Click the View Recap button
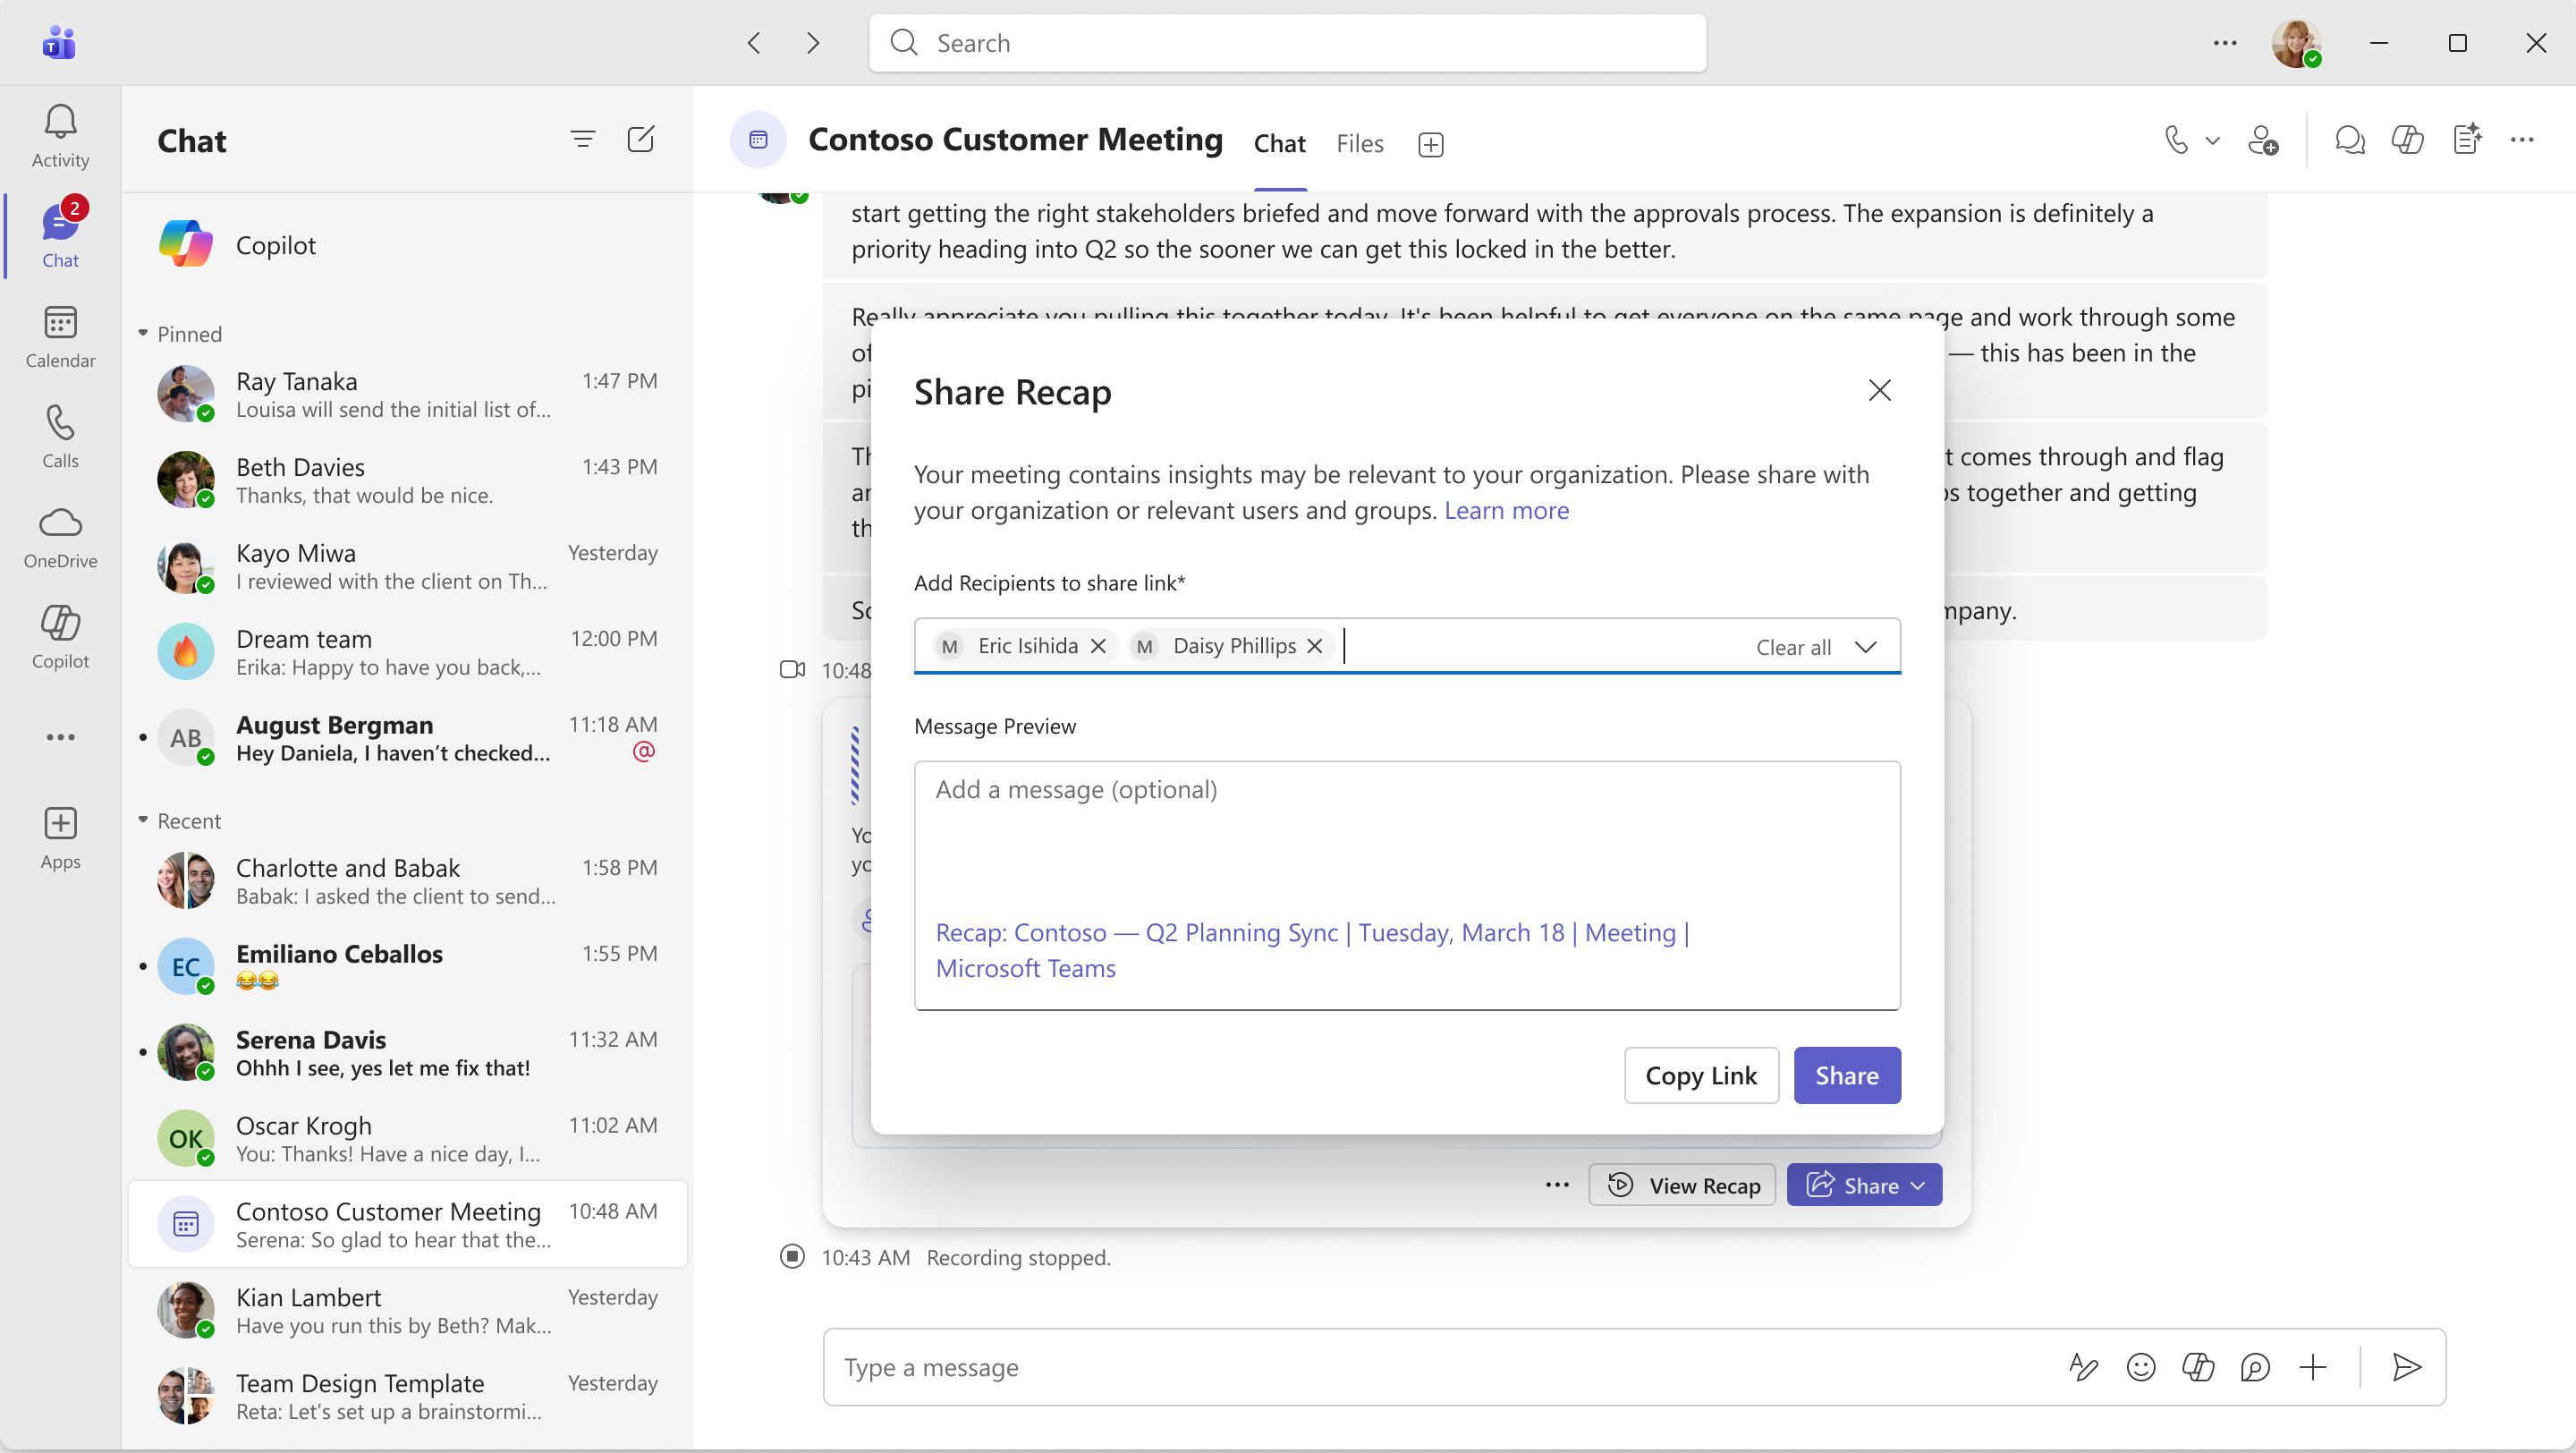Viewport: 2576px width, 1453px height. [x=1683, y=1185]
